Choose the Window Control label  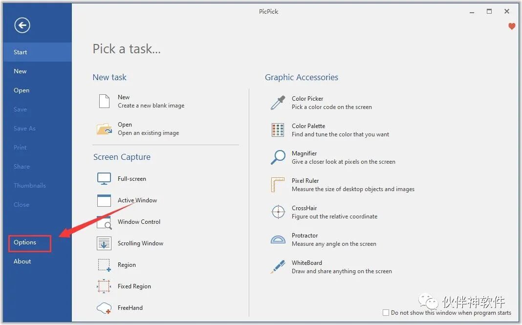pos(139,222)
